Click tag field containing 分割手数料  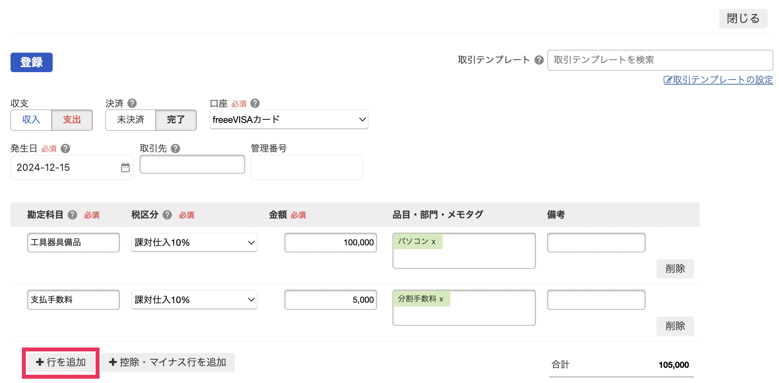464,308
